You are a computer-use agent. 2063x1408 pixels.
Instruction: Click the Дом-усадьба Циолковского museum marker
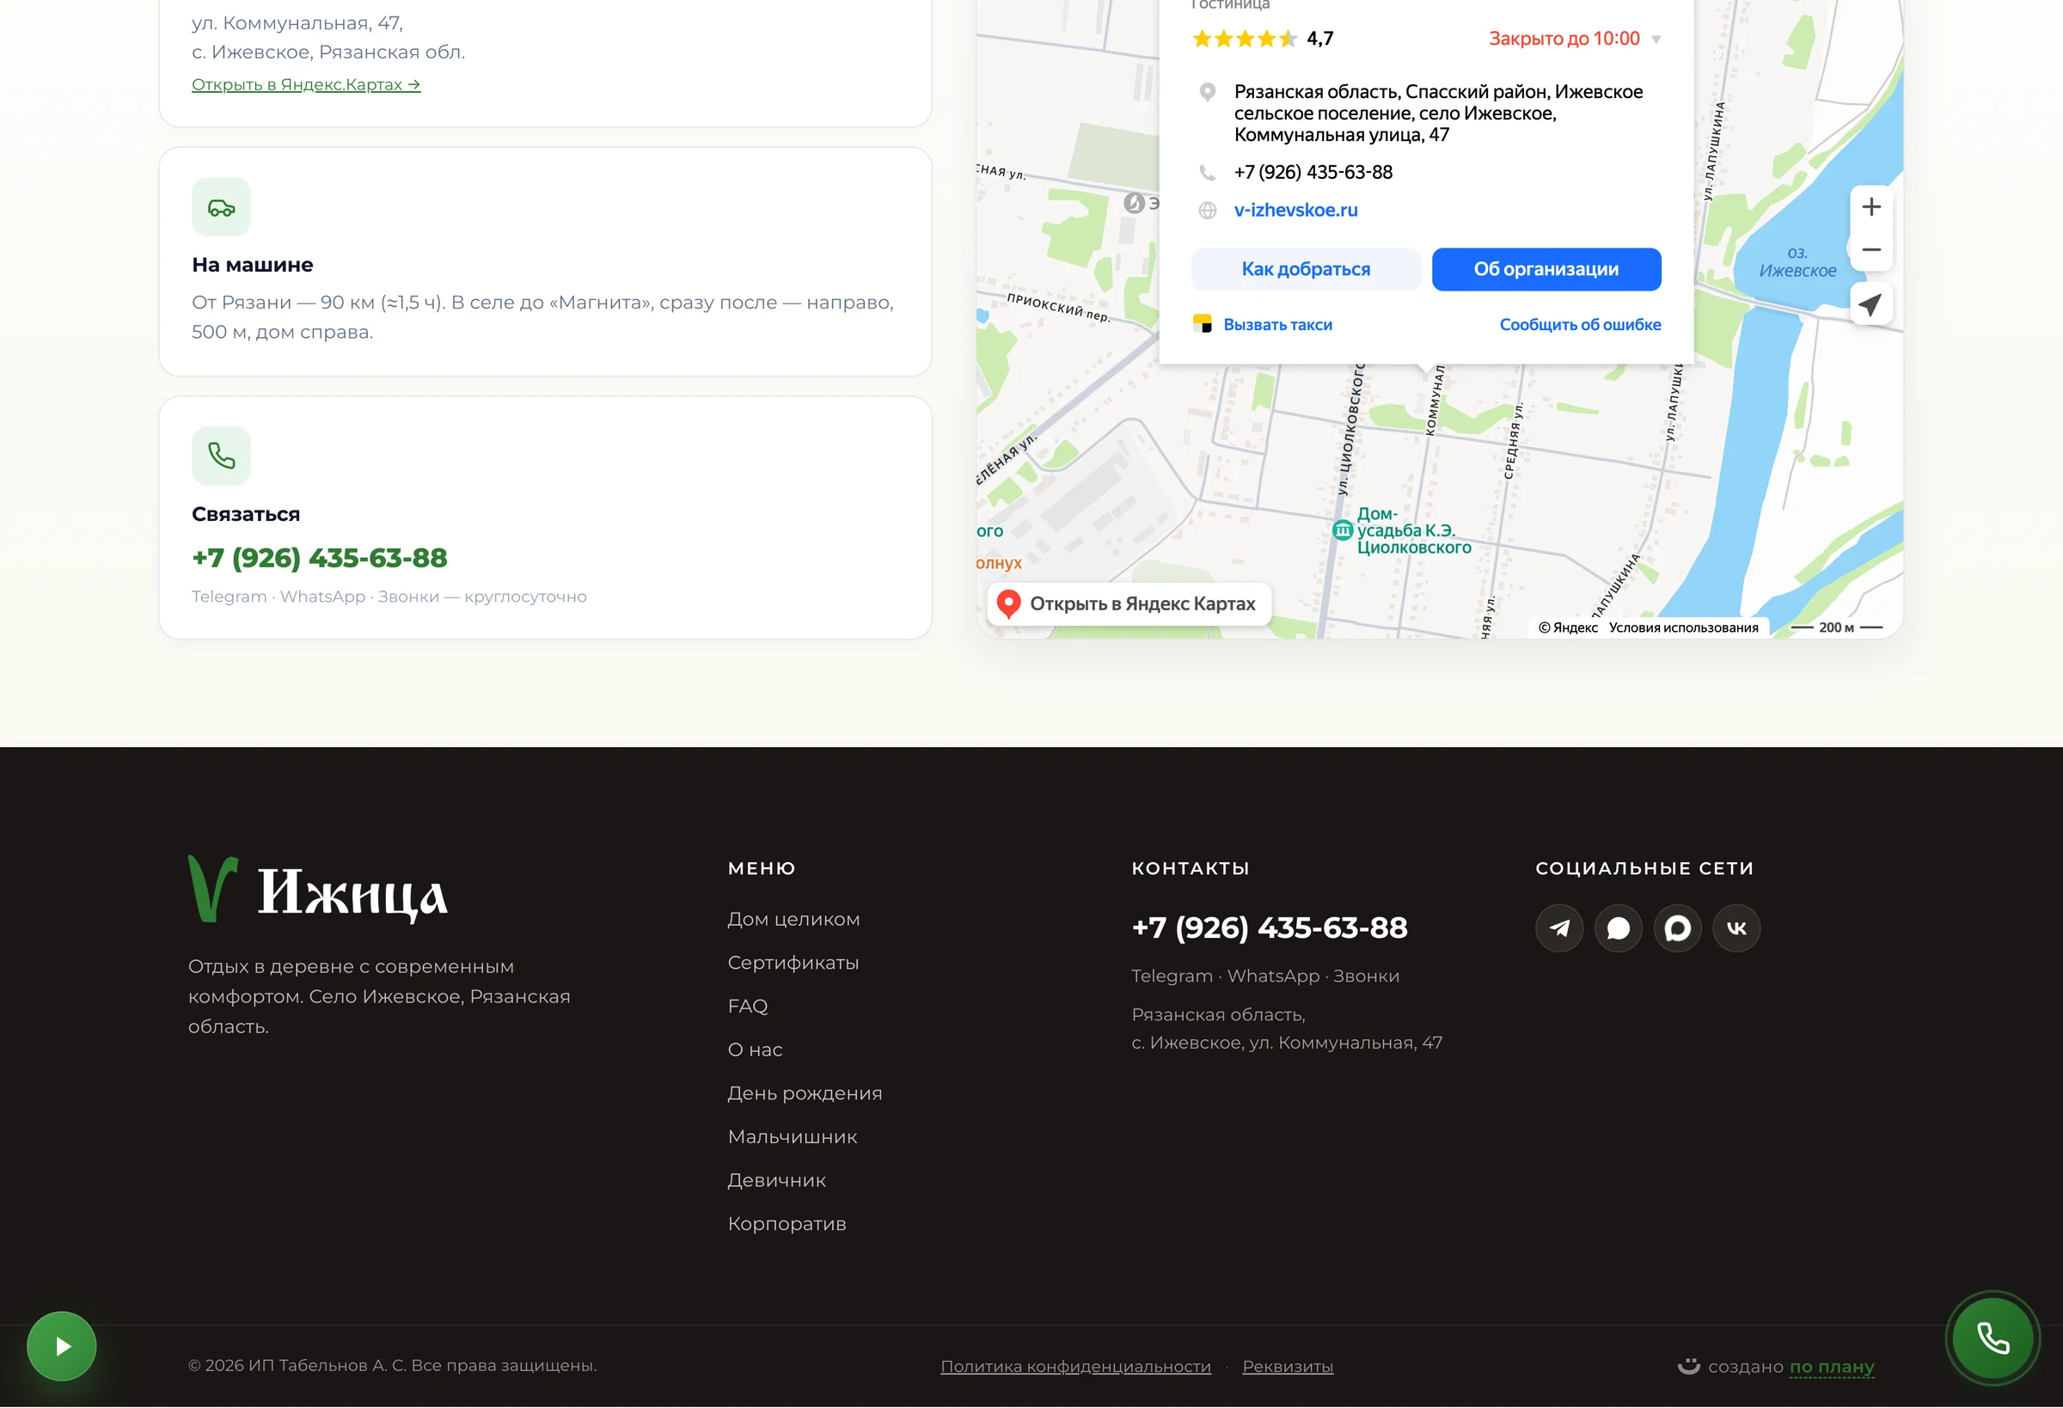click(1342, 531)
